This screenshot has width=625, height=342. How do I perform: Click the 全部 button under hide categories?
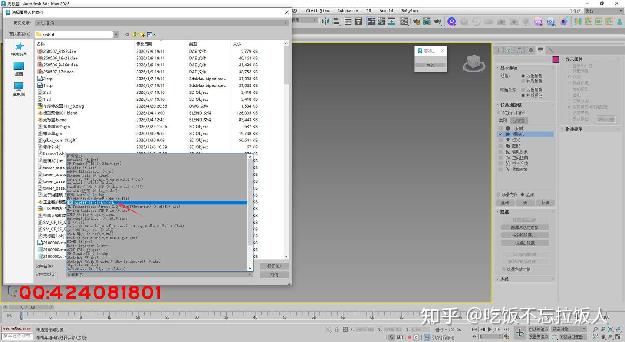click(505, 203)
